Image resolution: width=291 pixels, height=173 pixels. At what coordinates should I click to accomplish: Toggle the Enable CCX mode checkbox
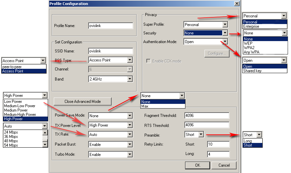pyautogui.click(x=149, y=61)
